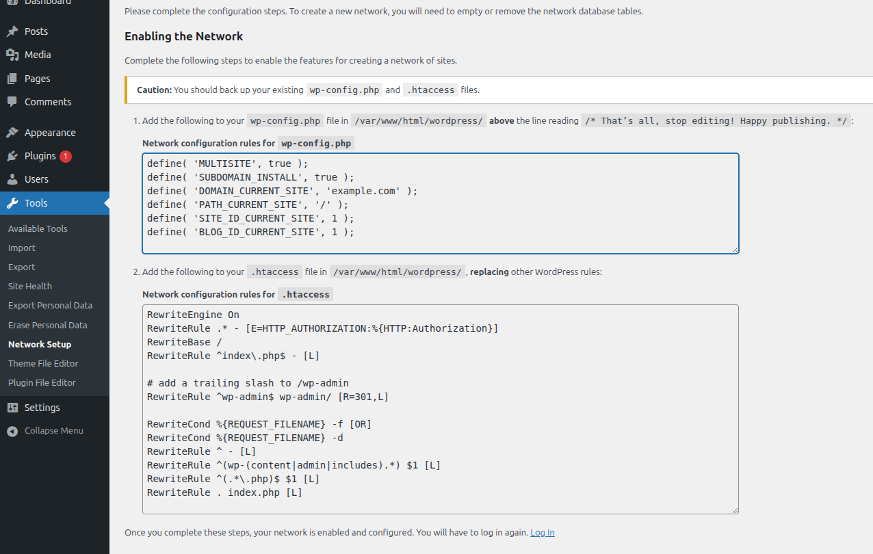The width and height of the screenshot is (873, 554).
Task: Select Export Personal Data submenu item
Action: click(50, 305)
